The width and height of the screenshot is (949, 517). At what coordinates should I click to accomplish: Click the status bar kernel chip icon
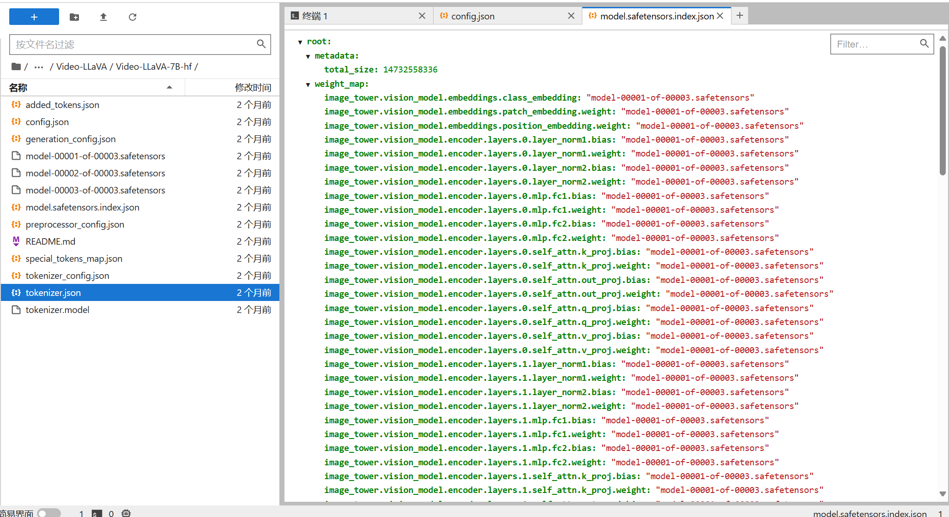tap(126, 513)
